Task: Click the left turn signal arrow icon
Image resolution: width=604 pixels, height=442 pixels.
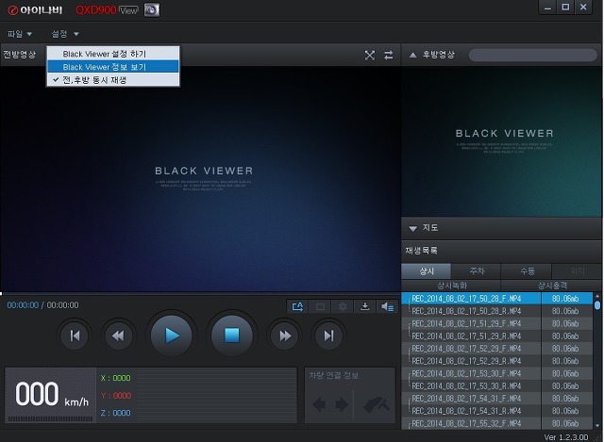Action: point(319,404)
